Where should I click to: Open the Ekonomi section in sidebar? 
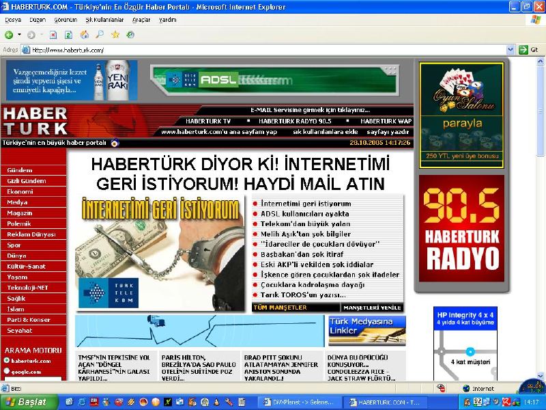[x=20, y=191]
